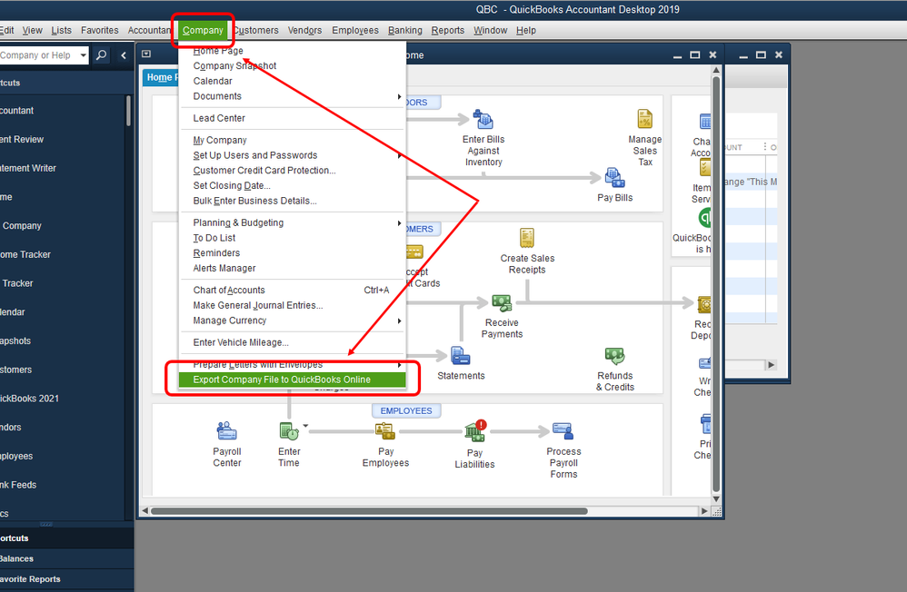Select Export Company File to QuickBooks Online
This screenshot has width=907, height=592.
(x=292, y=380)
